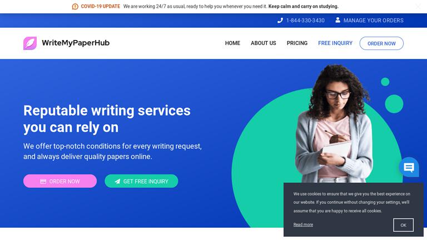Select FREE INQUIRY in the navigation

pos(335,43)
